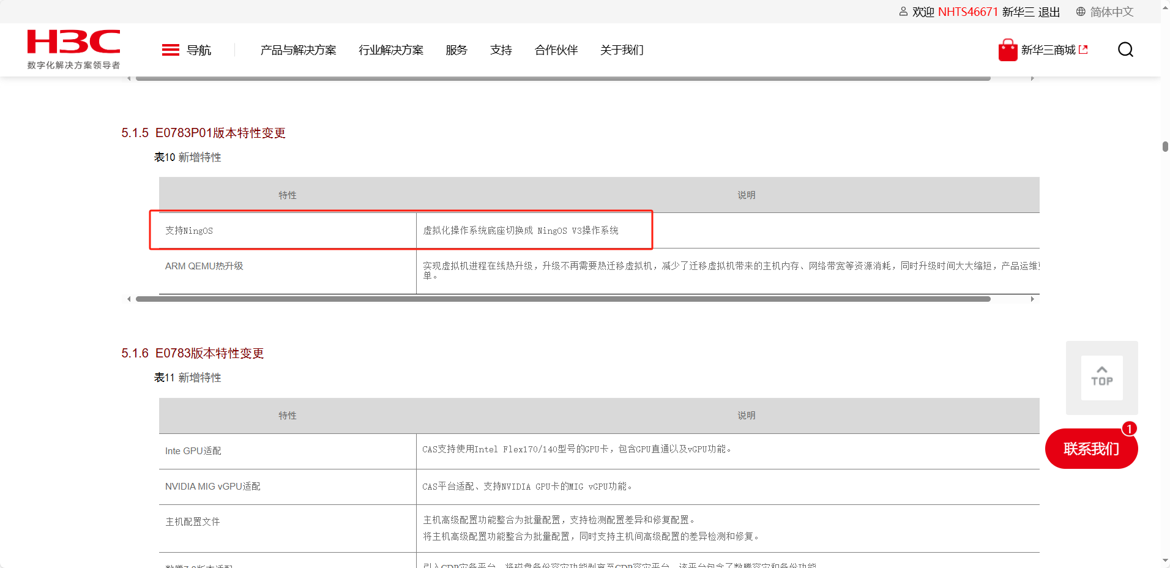Click the 联系我们 button
The height and width of the screenshot is (568, 1170).
[1091, 449]
